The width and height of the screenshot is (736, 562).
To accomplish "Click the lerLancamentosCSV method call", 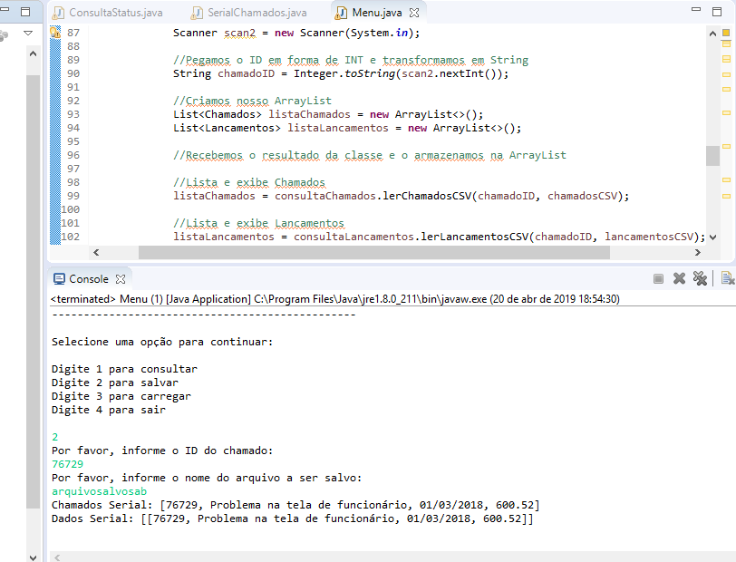I will click(474, 237).
